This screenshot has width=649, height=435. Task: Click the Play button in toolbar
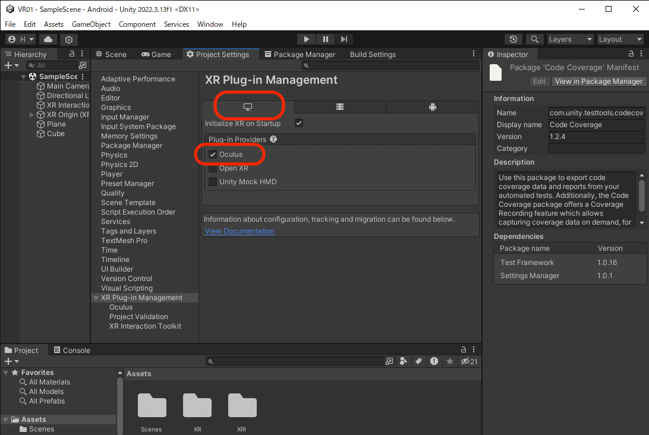(306, 39)
